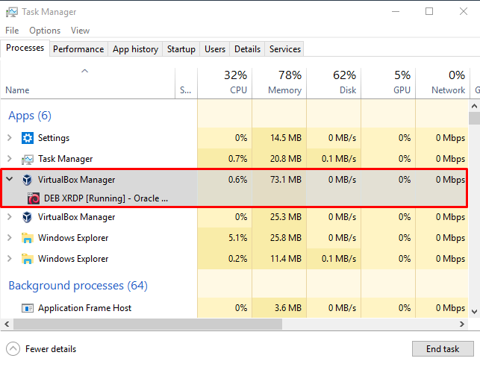Switch to the Performance tab
480x367 pixels.
78,49
